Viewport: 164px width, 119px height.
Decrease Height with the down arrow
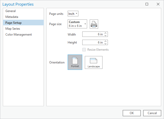[x=105, y=44]
